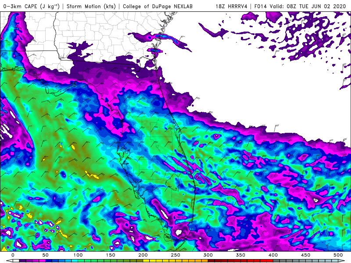Click the 'Storm Motion (kts)' header text
Screen dimensions: 351x263
(x=91, y=6)
